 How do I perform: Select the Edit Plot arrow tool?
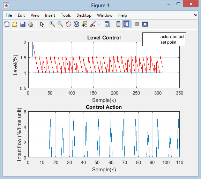coord(42,24)
